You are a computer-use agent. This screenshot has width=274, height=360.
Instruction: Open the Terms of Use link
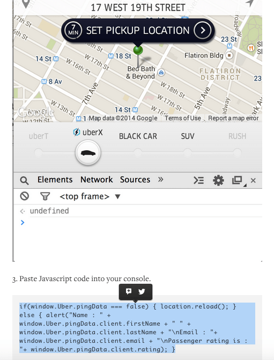coord(183,118)
